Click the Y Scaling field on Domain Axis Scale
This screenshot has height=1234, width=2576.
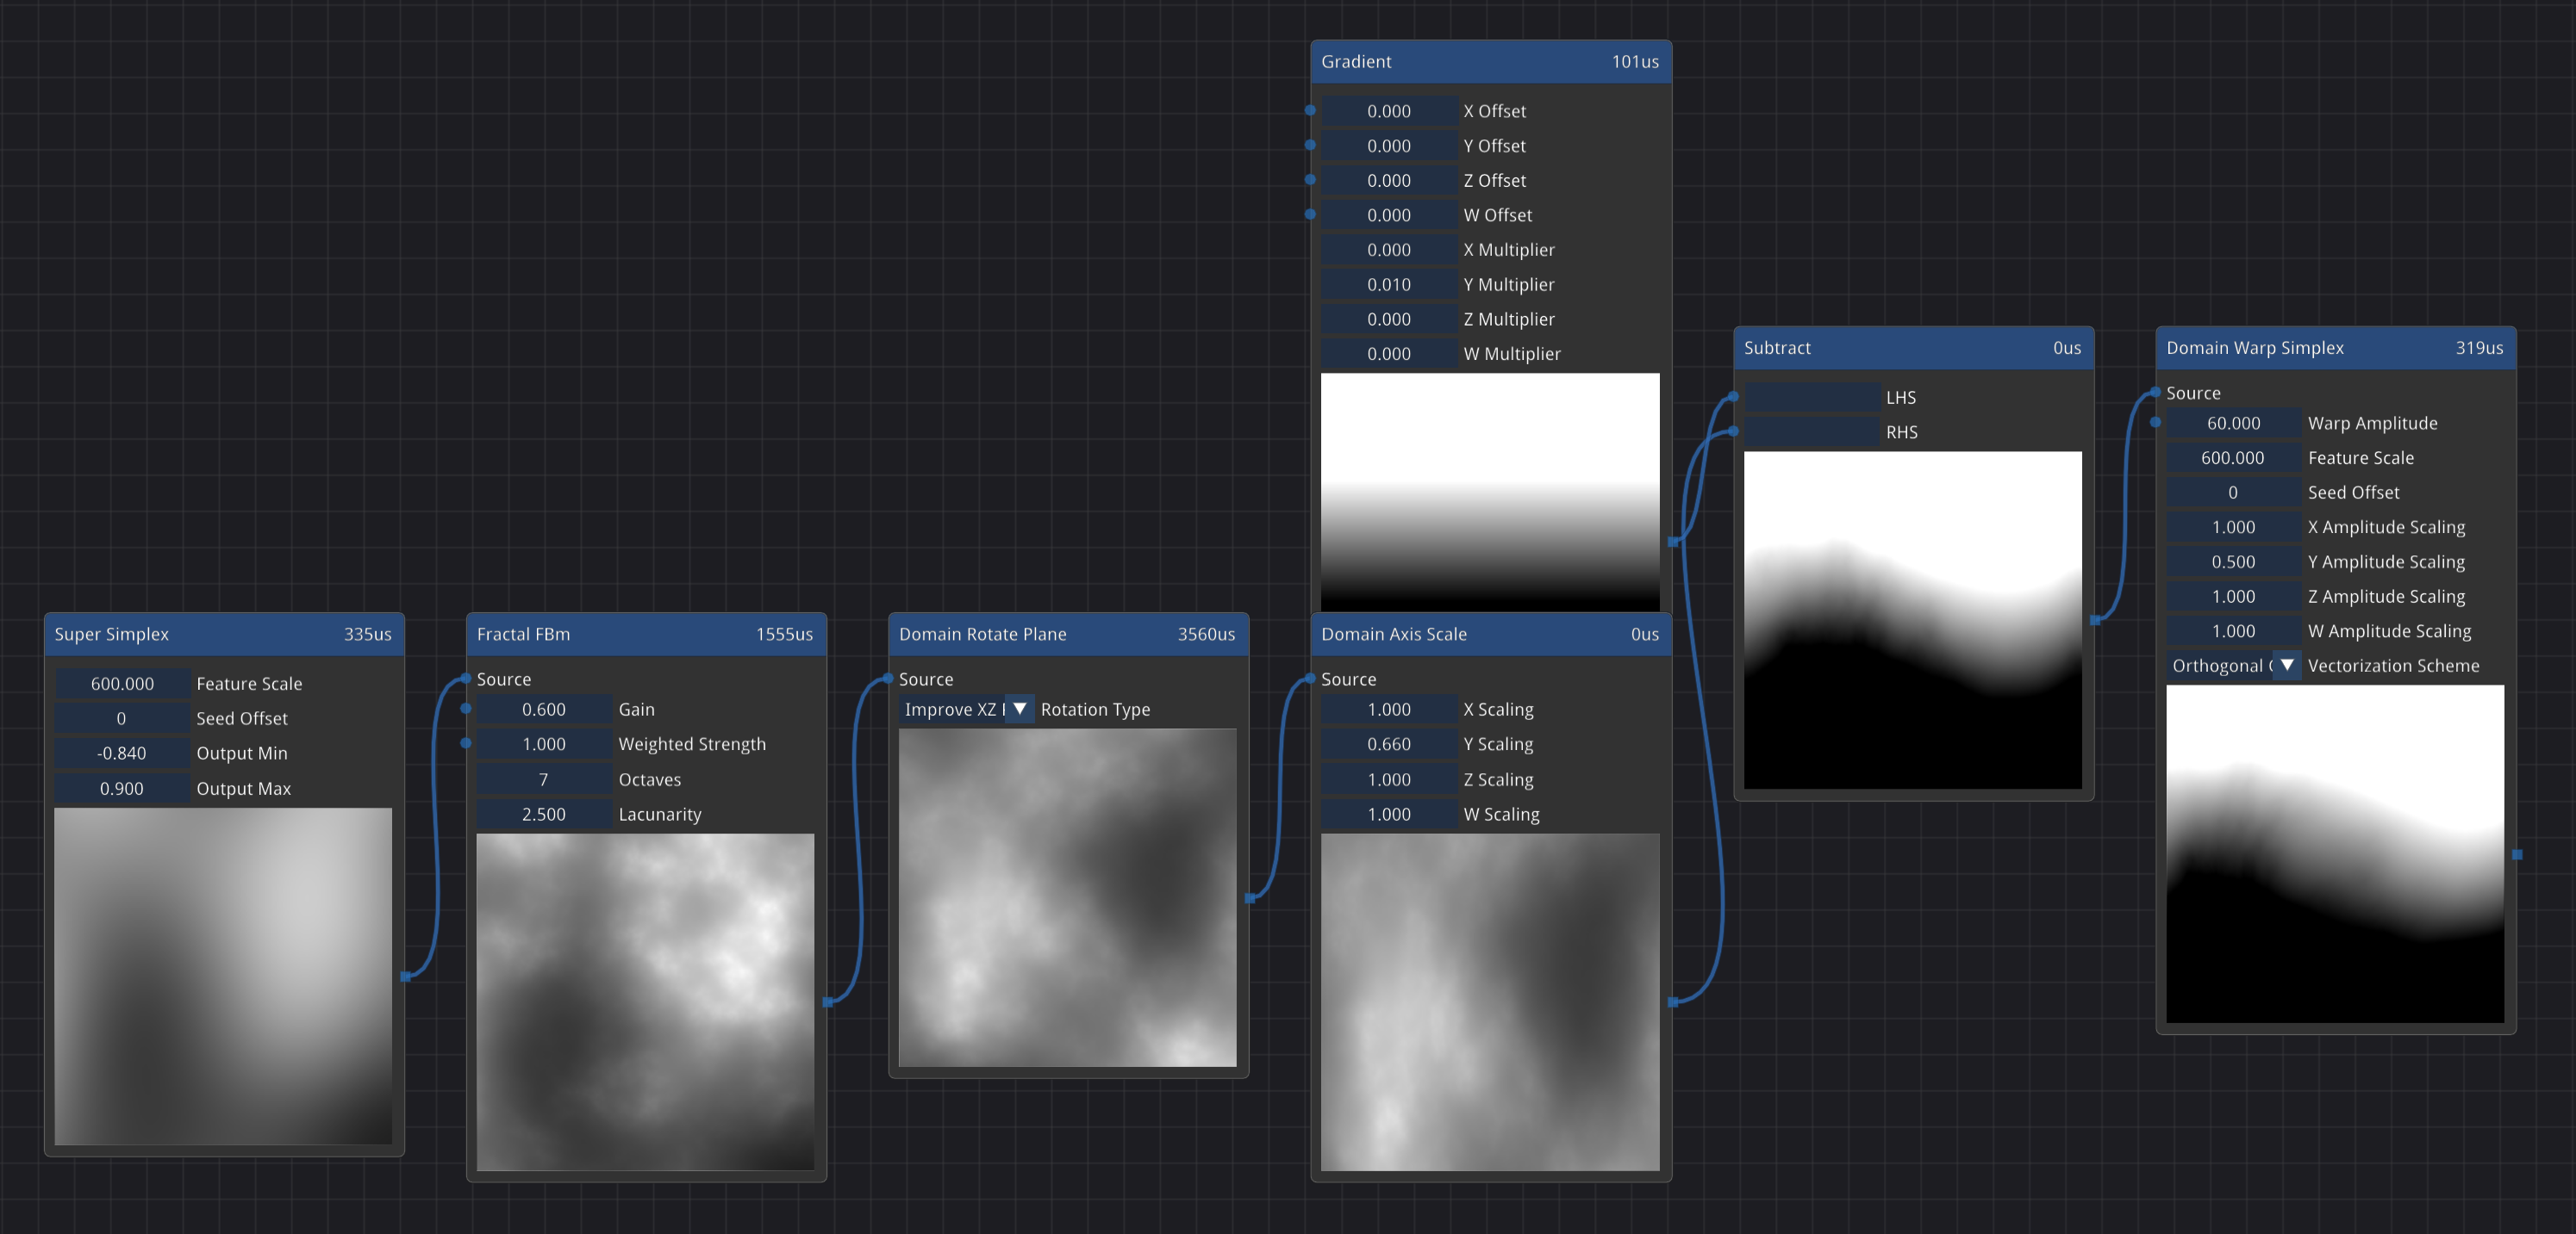1388,743
